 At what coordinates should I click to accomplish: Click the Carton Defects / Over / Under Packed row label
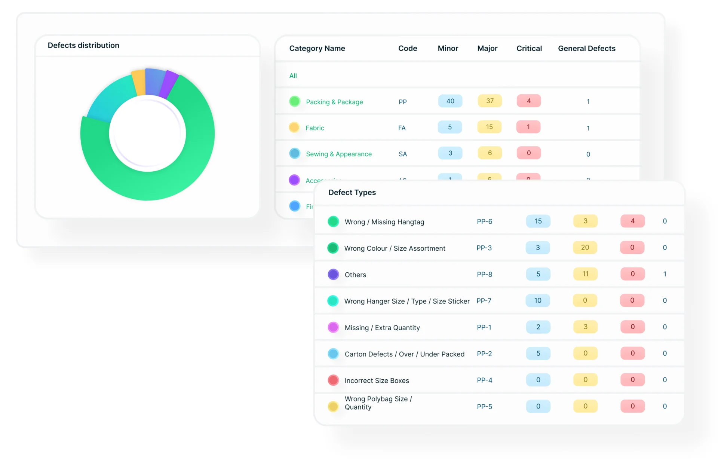point(405,354)
